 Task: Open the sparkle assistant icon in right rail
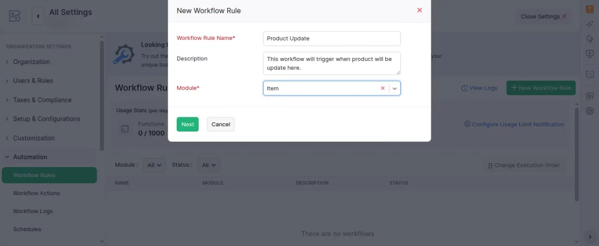pyautogui.click(x=589, y=24)
